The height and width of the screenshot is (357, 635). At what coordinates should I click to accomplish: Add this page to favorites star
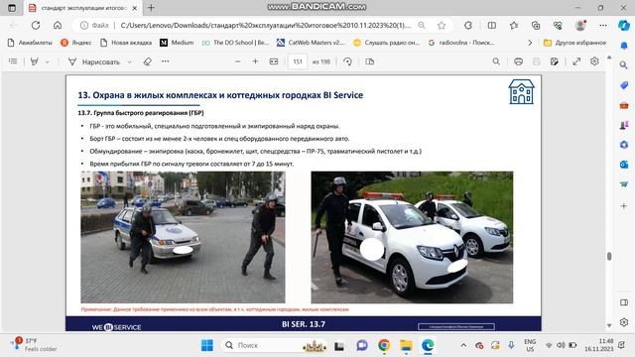coord(442,25)
